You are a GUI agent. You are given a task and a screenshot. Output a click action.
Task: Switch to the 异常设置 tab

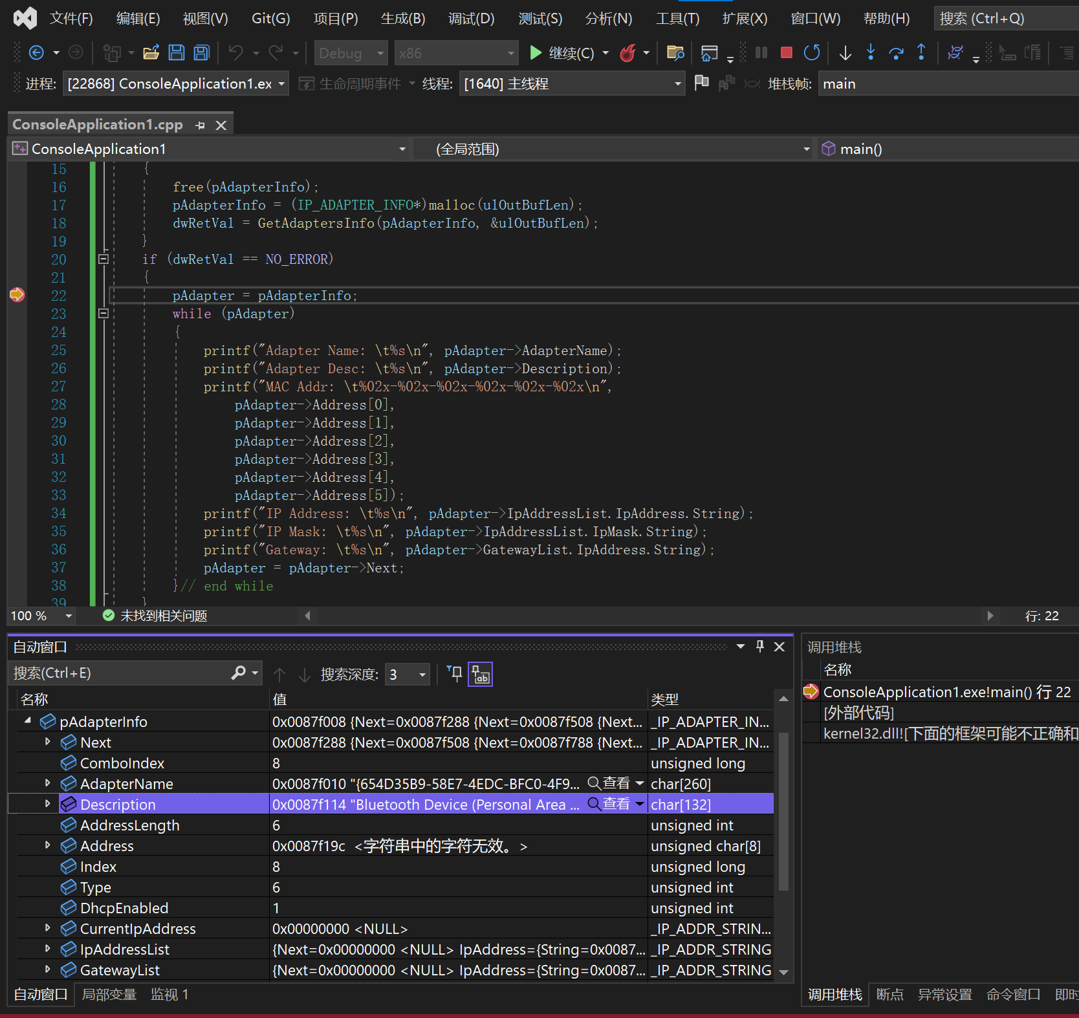944,994
